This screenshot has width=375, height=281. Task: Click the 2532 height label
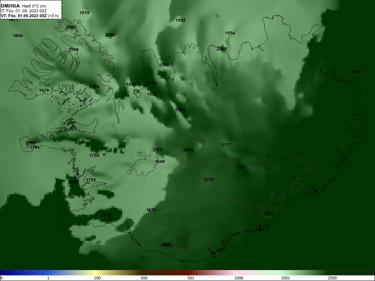(241, 167)
